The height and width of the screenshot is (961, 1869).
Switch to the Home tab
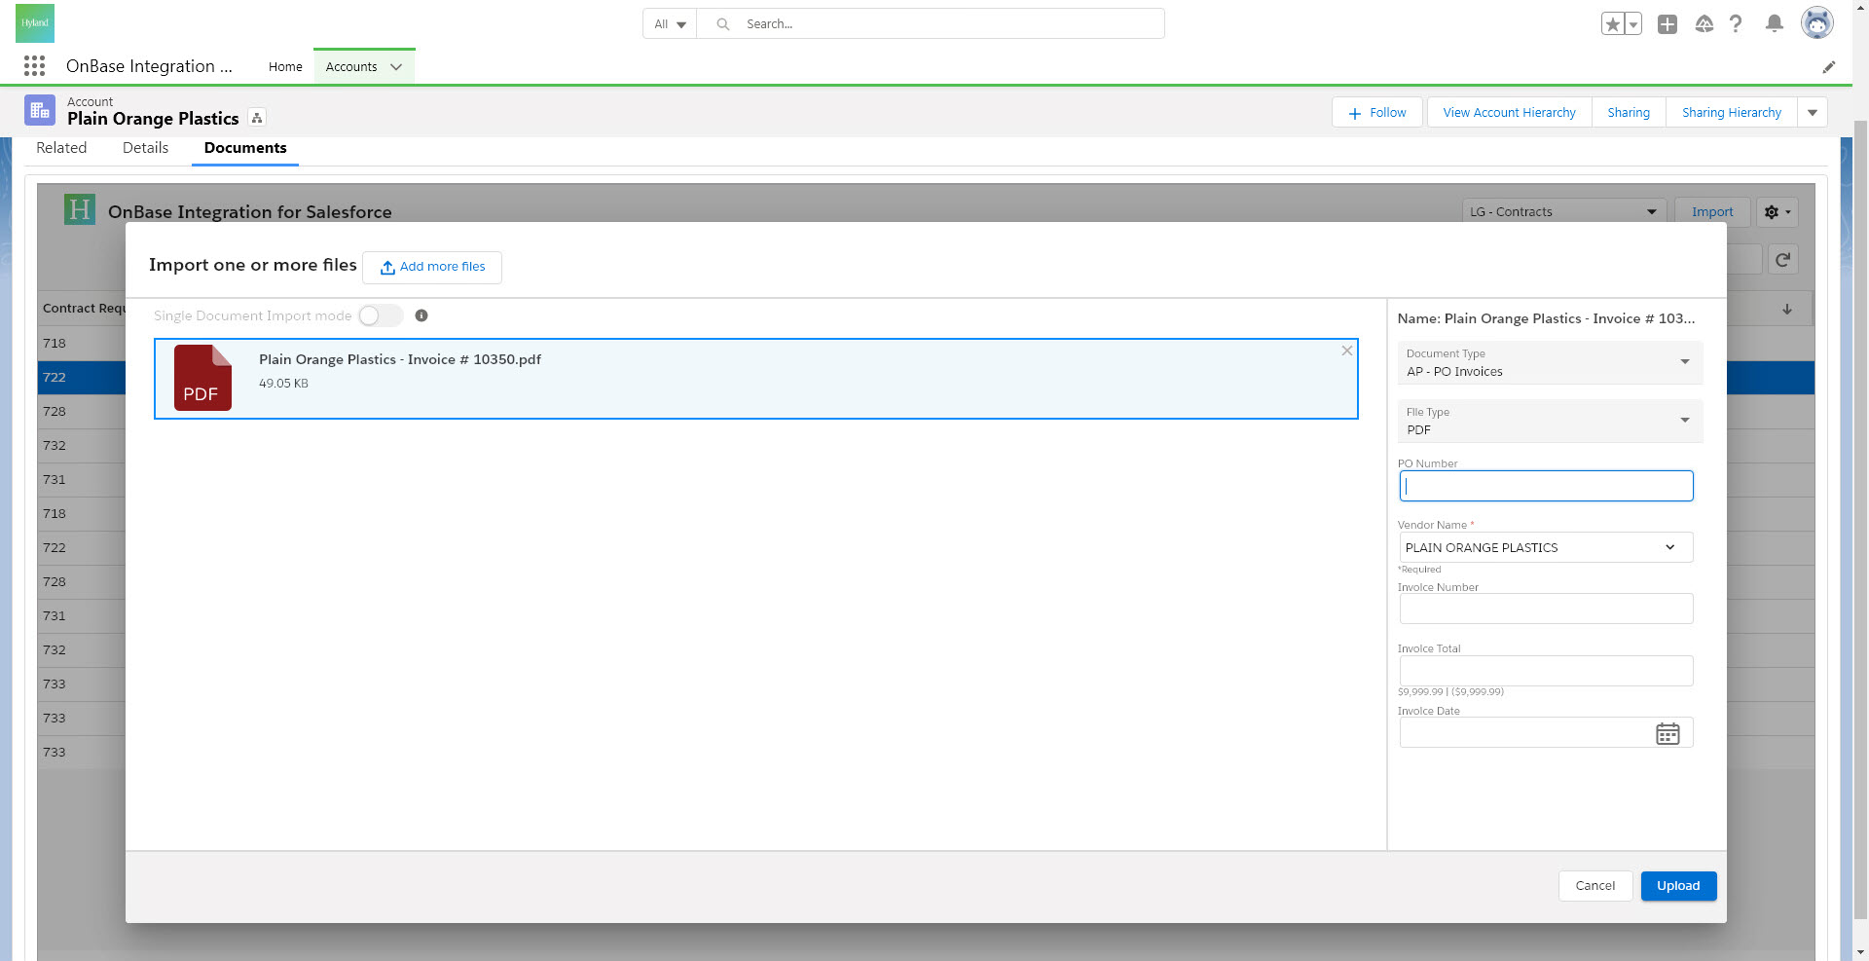pyautogui.click(x=285, y=67)
